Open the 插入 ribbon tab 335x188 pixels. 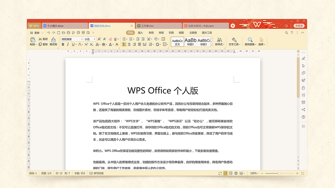tap(141, 33)
